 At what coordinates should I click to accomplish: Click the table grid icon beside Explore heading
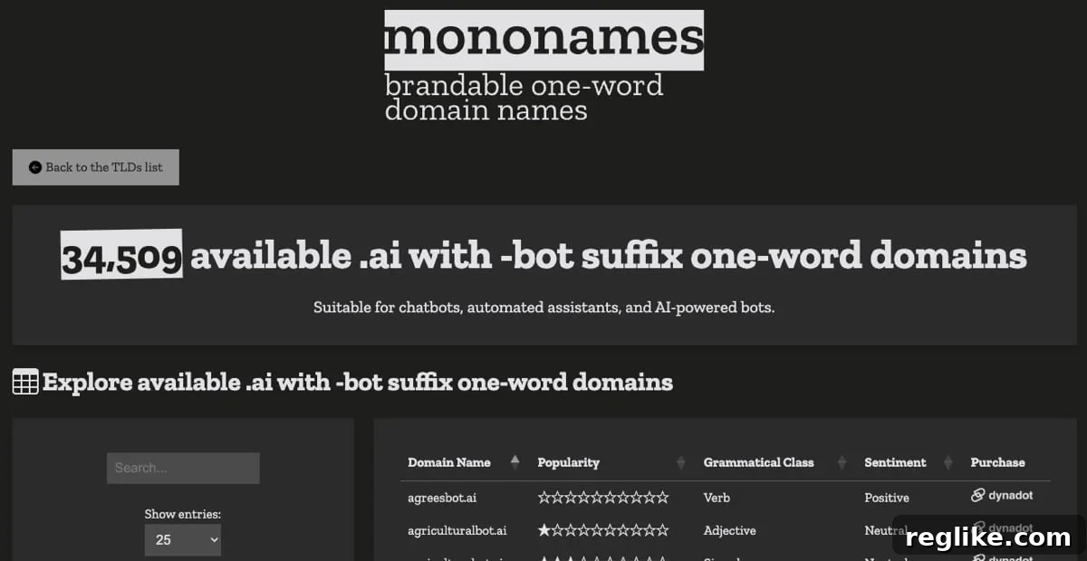tap(25, 382)
